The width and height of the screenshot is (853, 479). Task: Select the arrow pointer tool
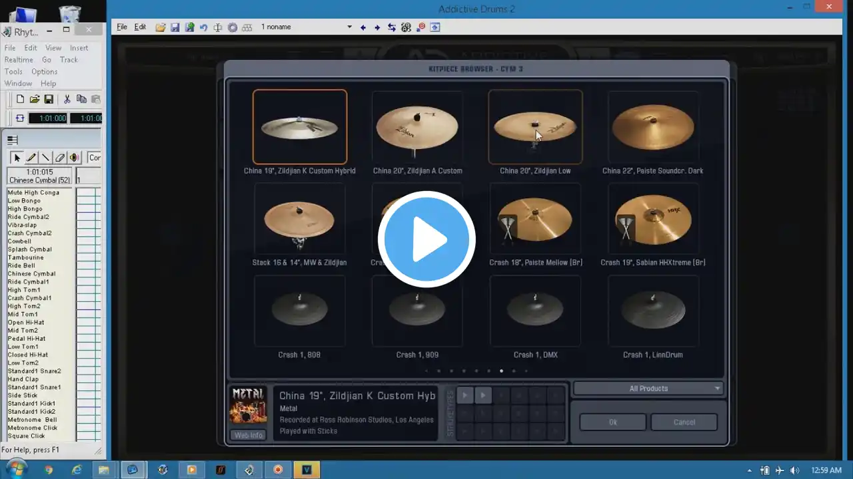17,158
